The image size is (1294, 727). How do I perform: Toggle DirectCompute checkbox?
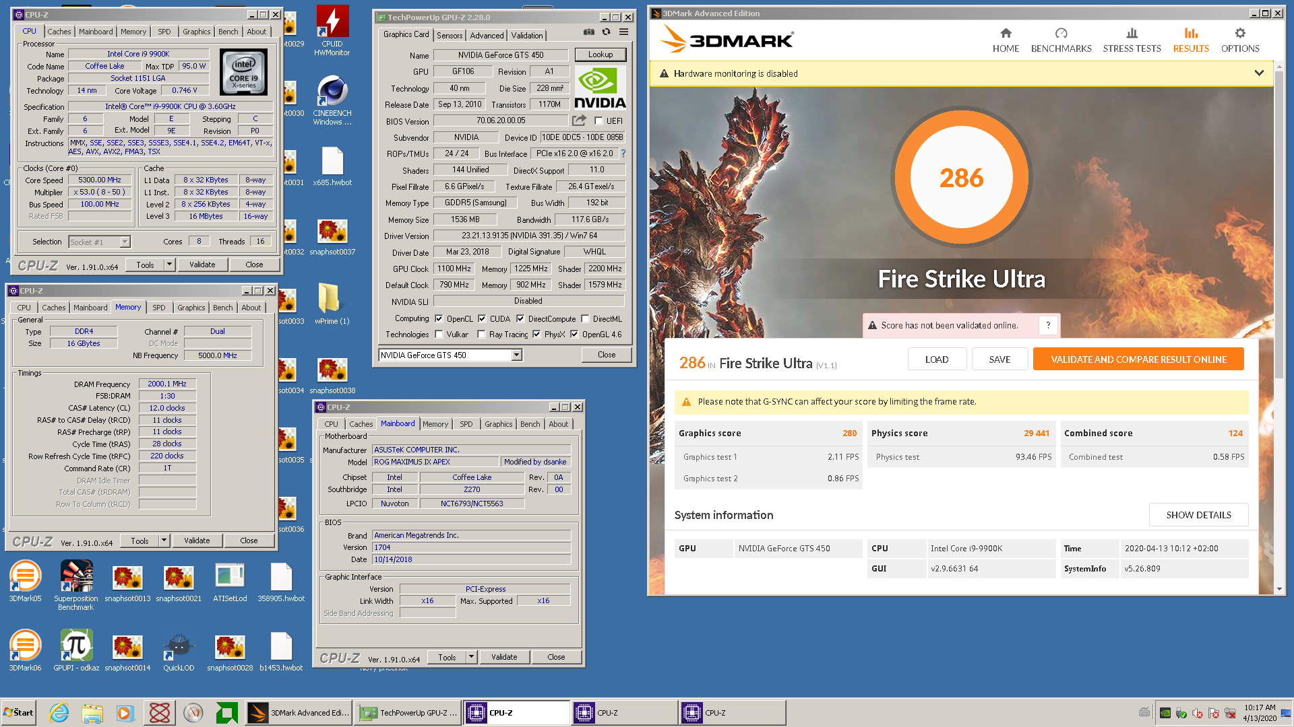[x=520, y=319]
